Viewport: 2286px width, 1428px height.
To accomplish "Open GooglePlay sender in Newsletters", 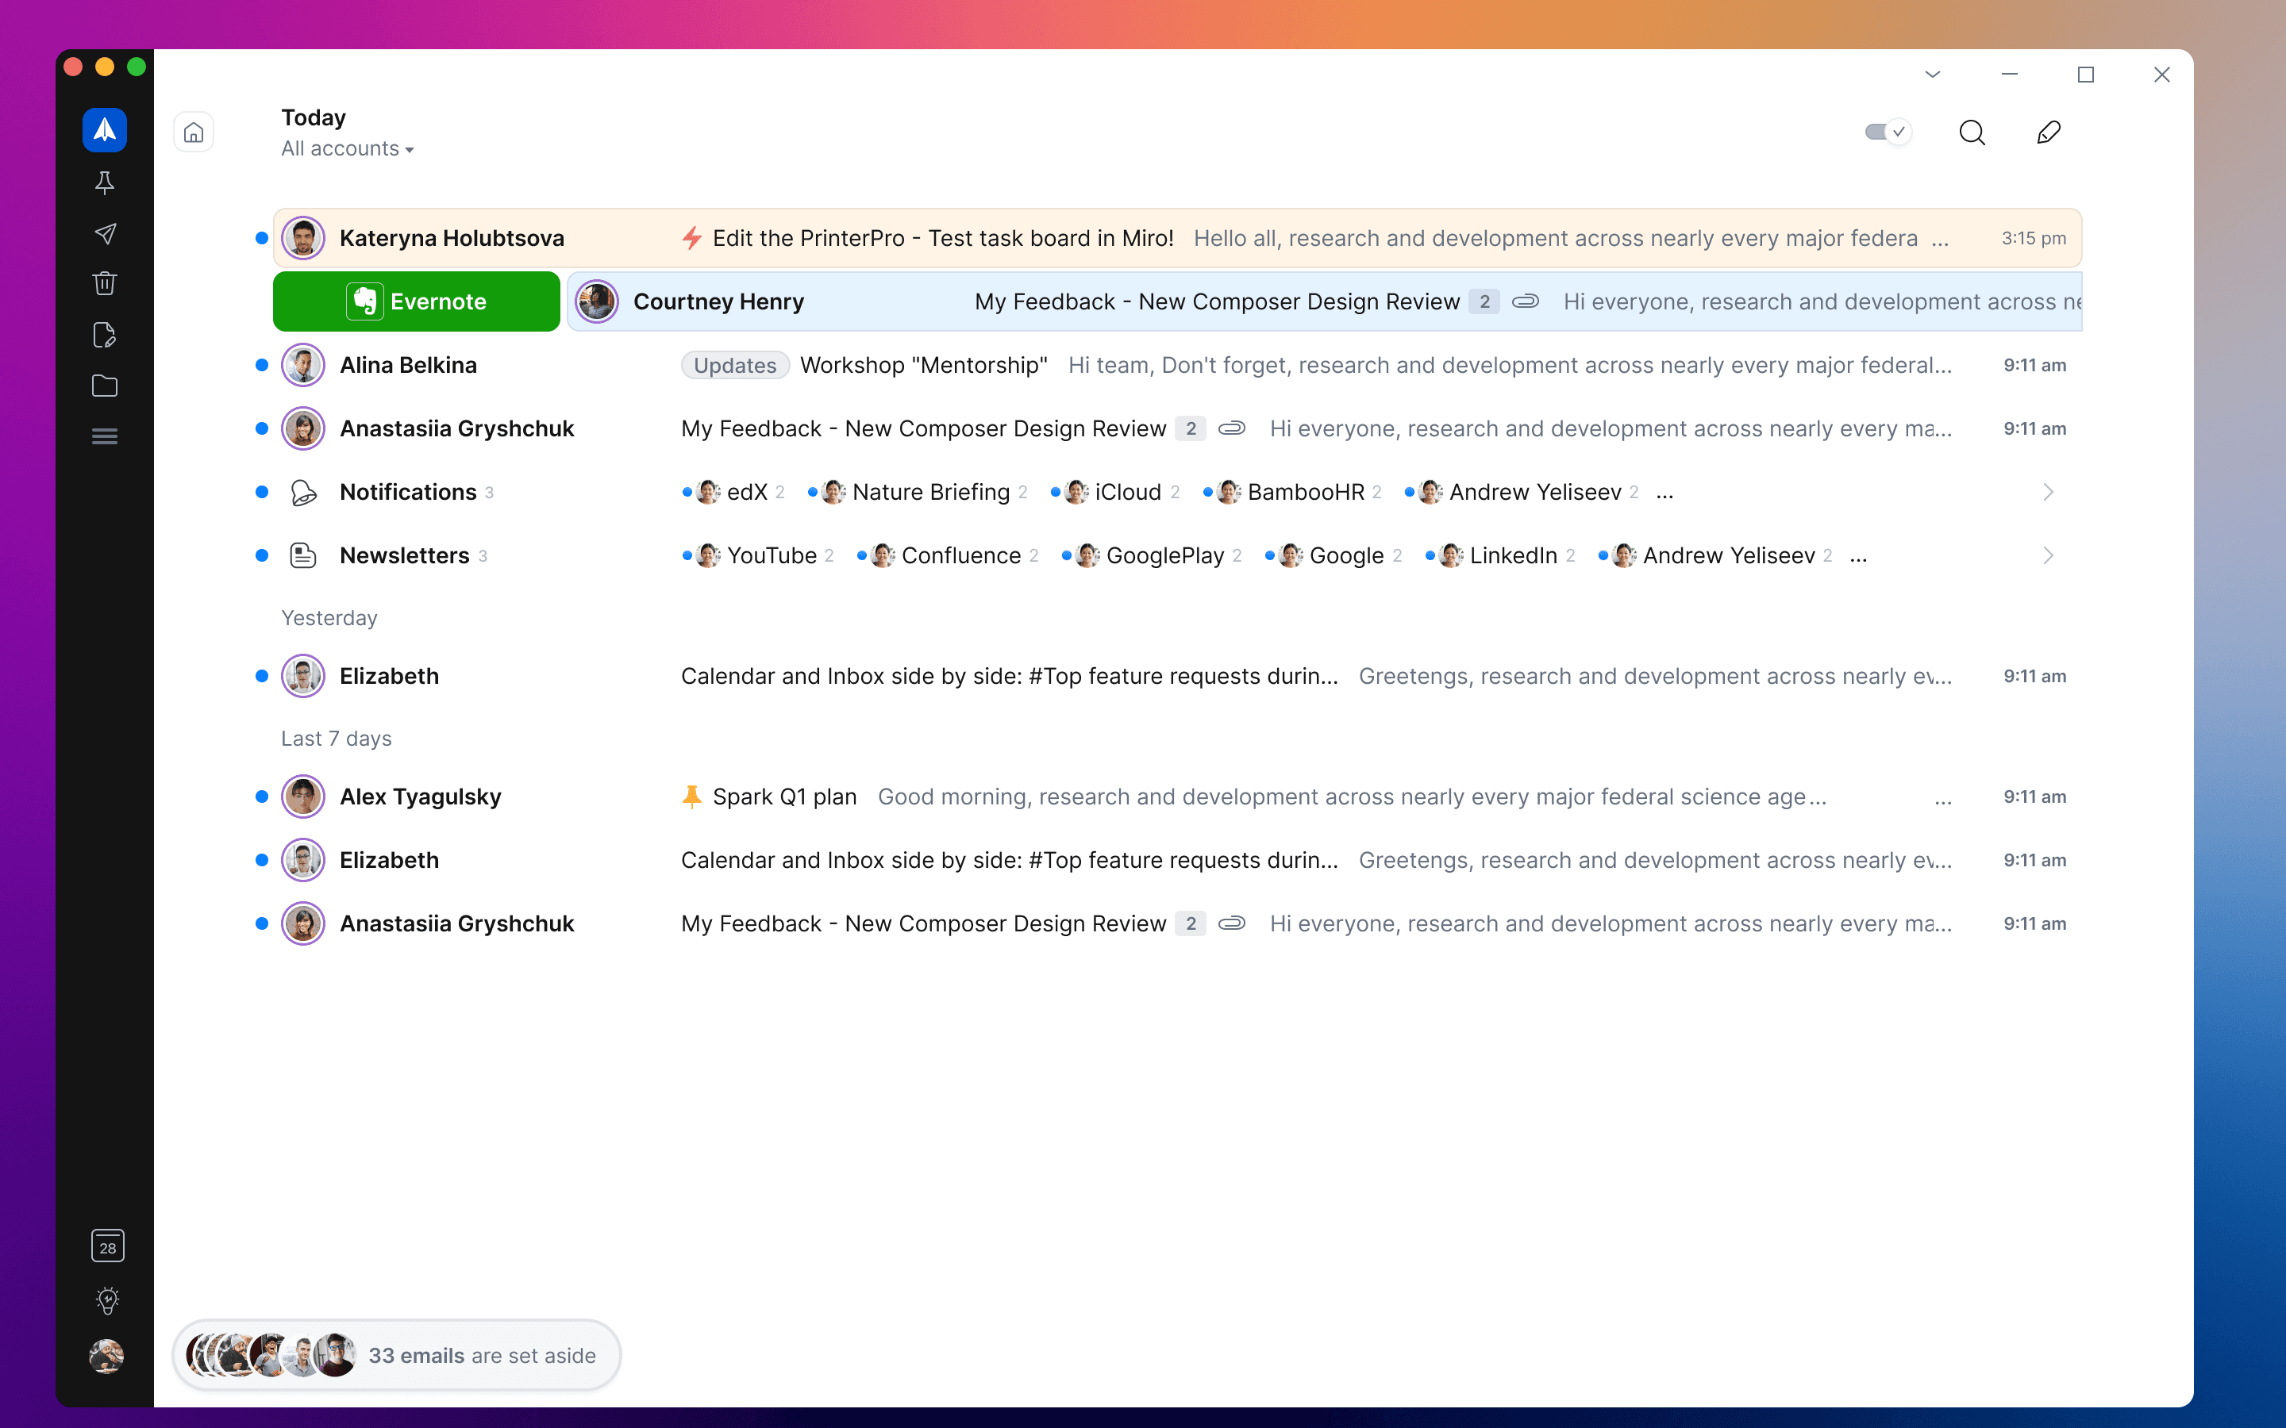I will tap(1153, 555).
